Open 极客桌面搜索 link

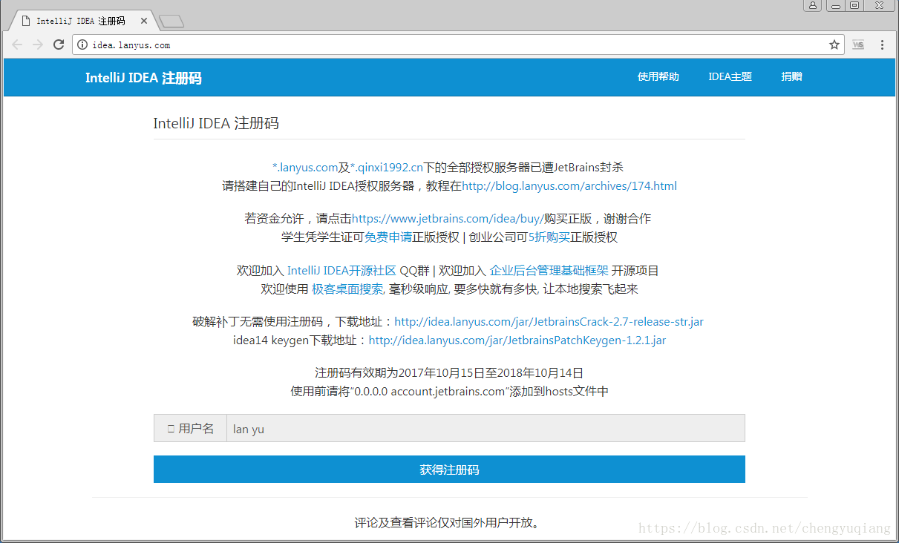(347, 289)
